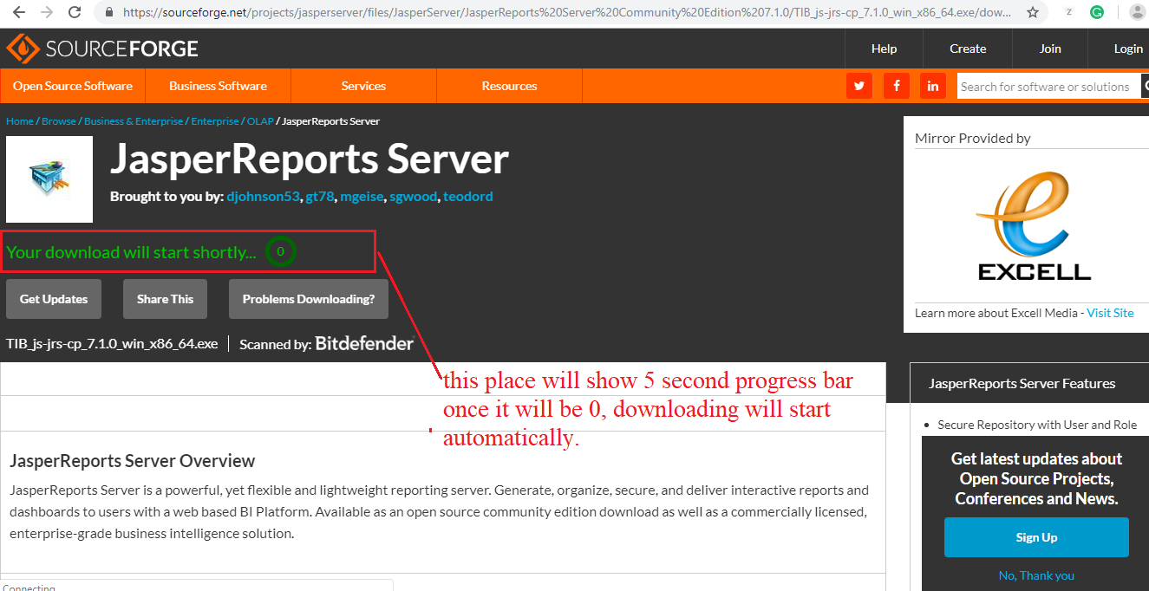Open mgeise profile link

point(362,197)
